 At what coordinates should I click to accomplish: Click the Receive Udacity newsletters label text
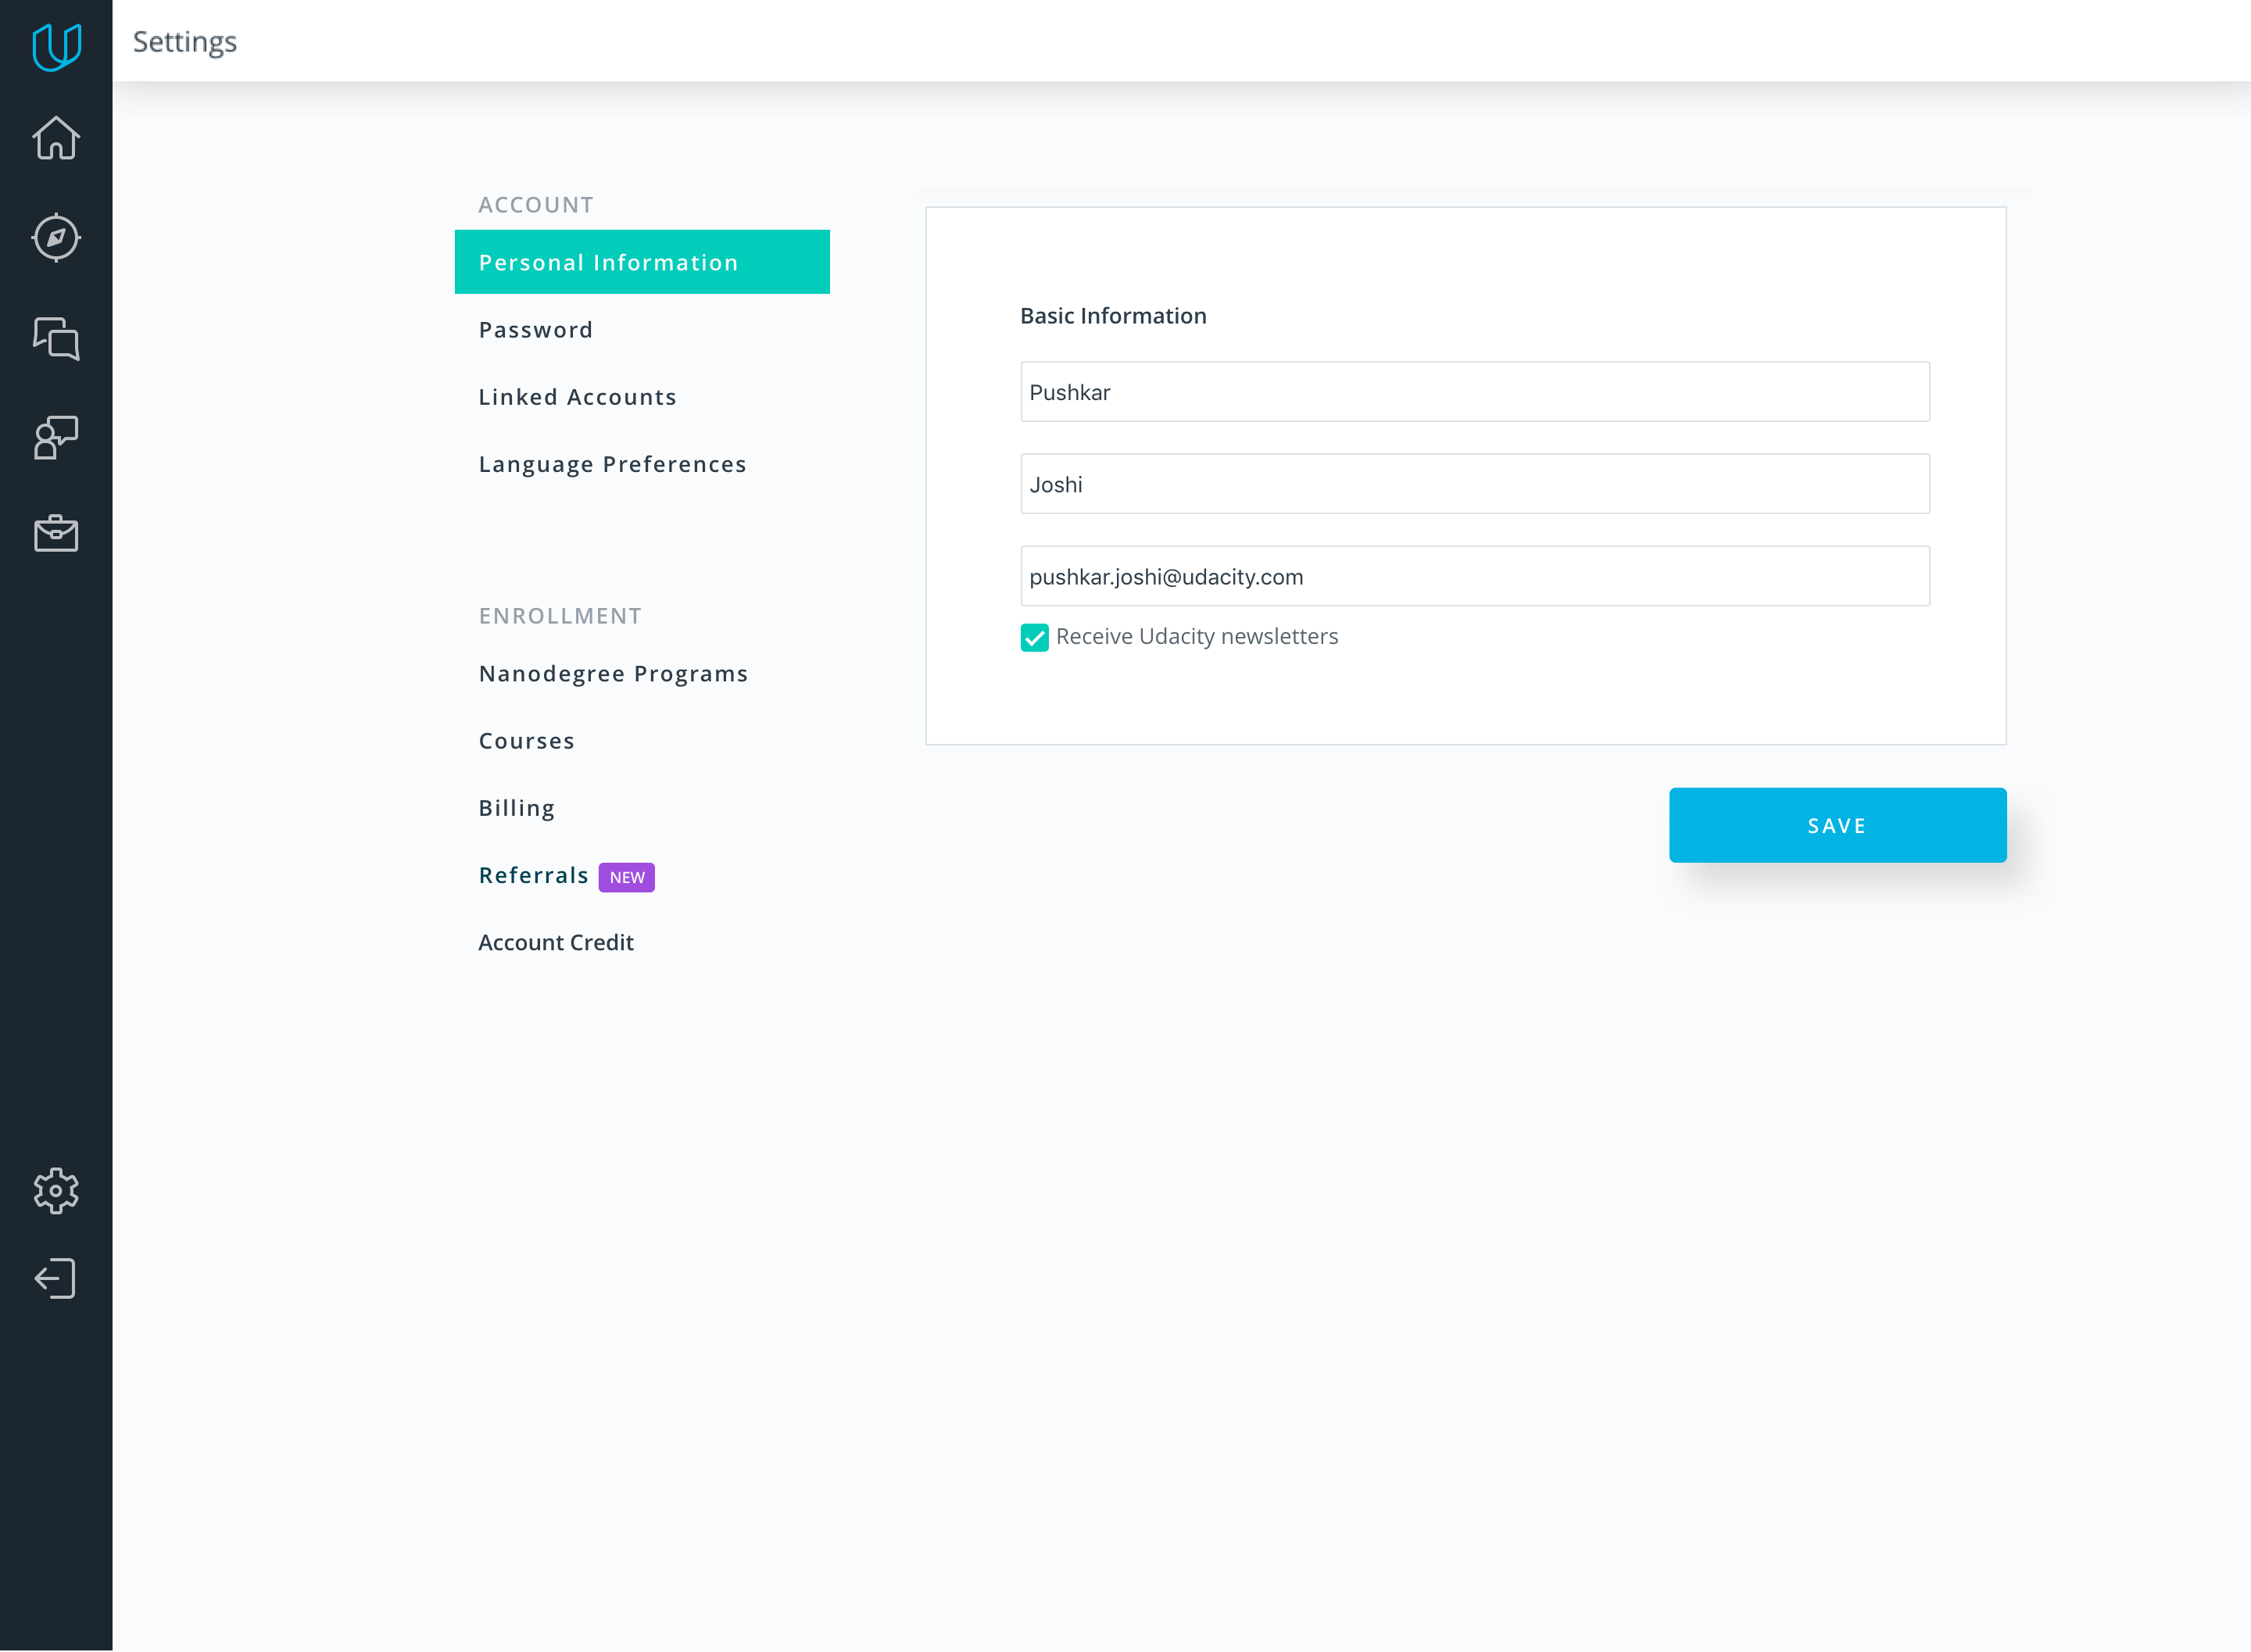(1197, 636)
